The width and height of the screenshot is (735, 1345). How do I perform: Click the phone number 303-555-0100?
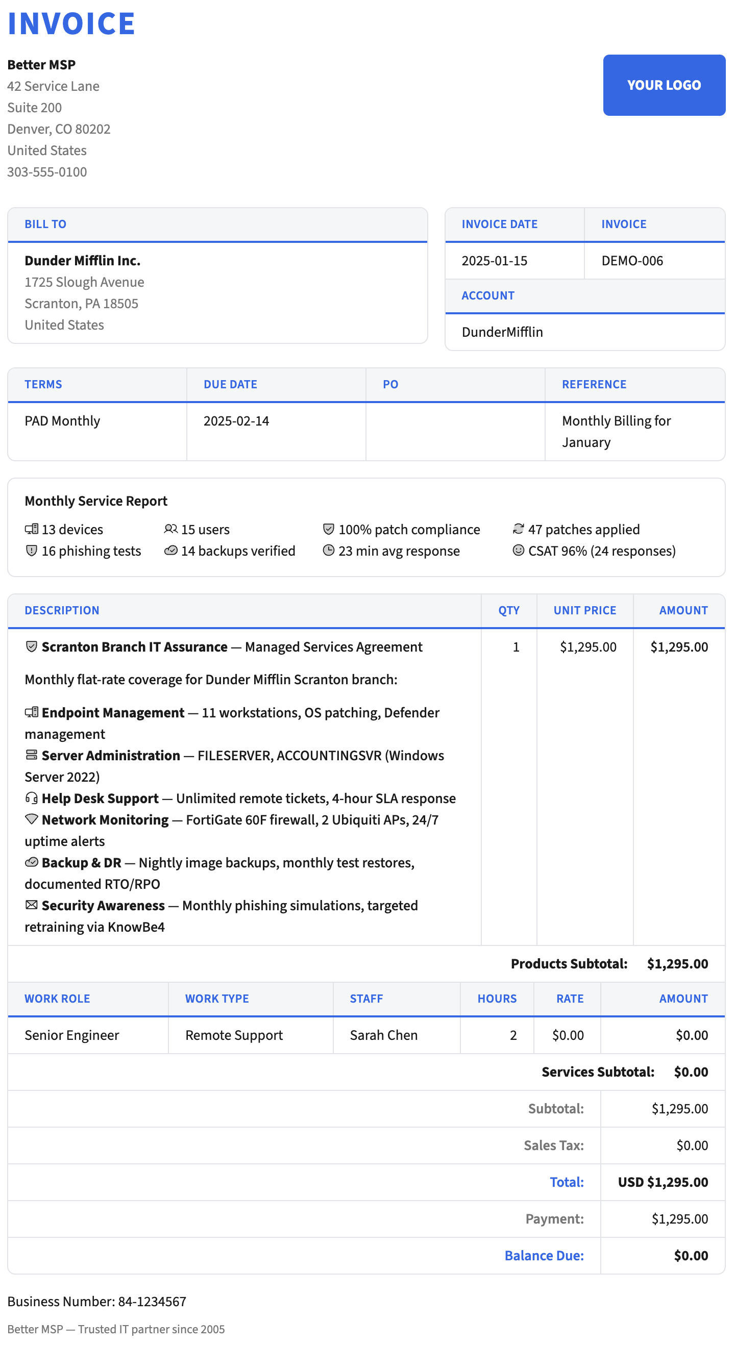click(47, 172)
